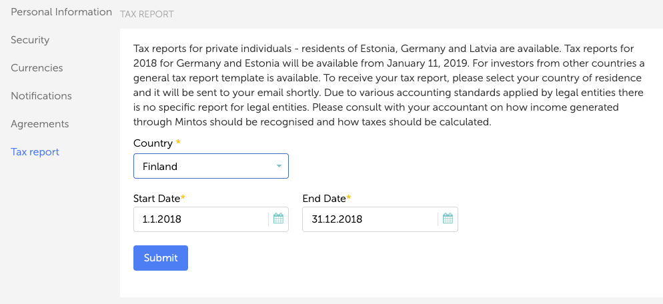
Task: Click the Start Date label
Action: click(x=157, y=198)
